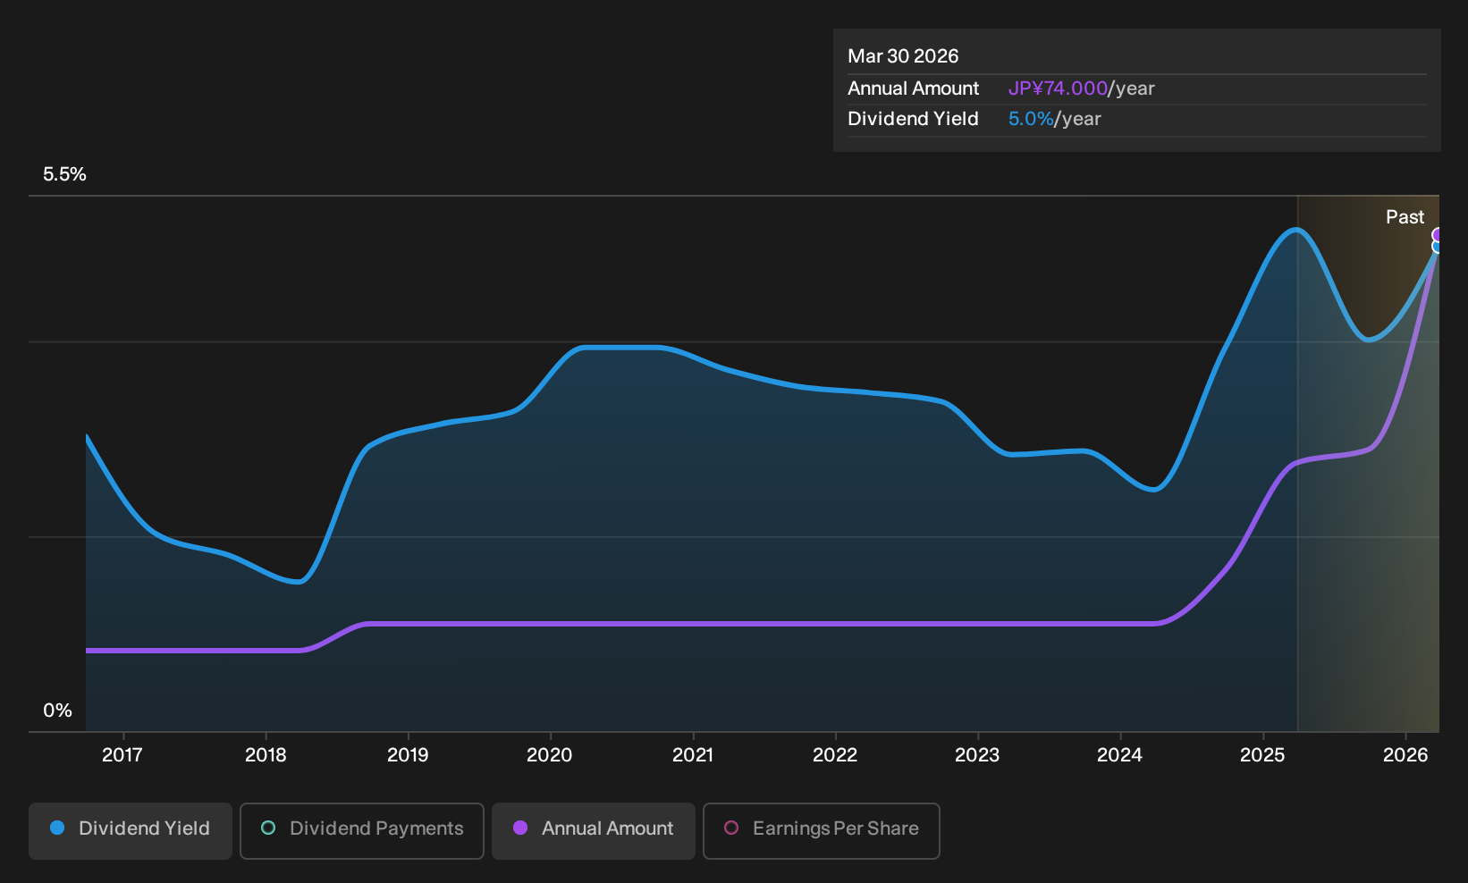Click the purple Annual Amount legend dot

(x=520, y=828)
